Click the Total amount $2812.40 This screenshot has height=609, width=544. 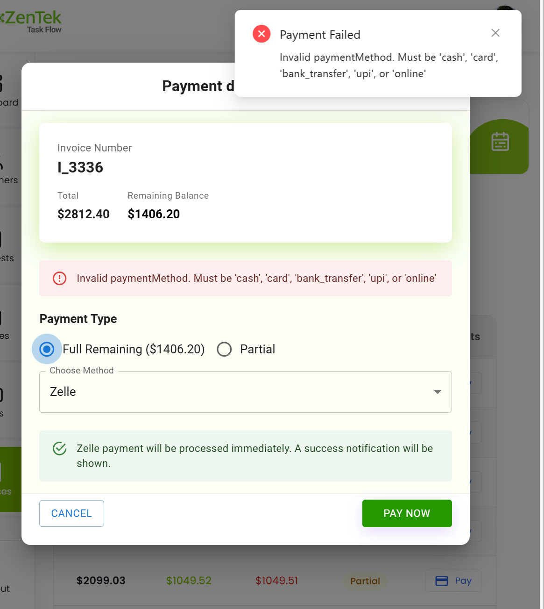(x=84, y=214)
